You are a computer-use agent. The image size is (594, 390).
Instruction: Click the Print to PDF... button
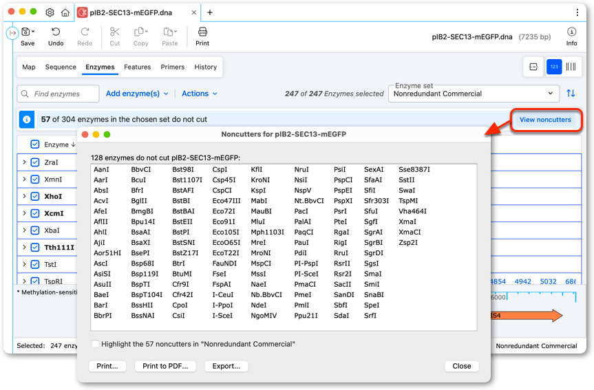point(165,366)
